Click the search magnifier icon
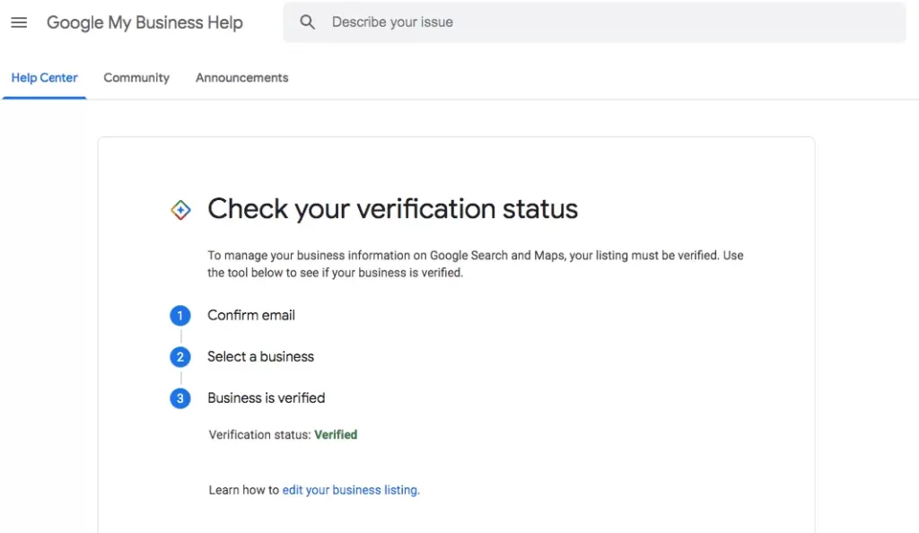 pos(307,22)
